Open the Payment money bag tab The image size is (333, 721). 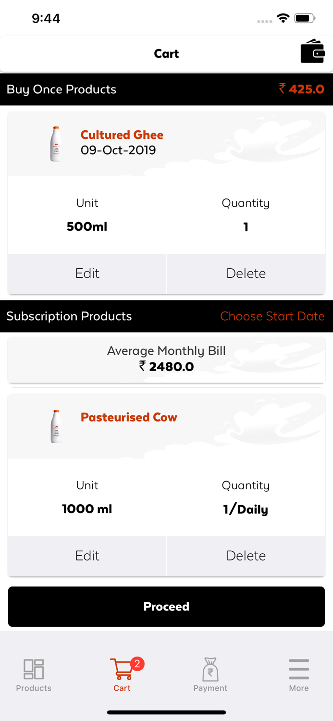click(210, 669)
